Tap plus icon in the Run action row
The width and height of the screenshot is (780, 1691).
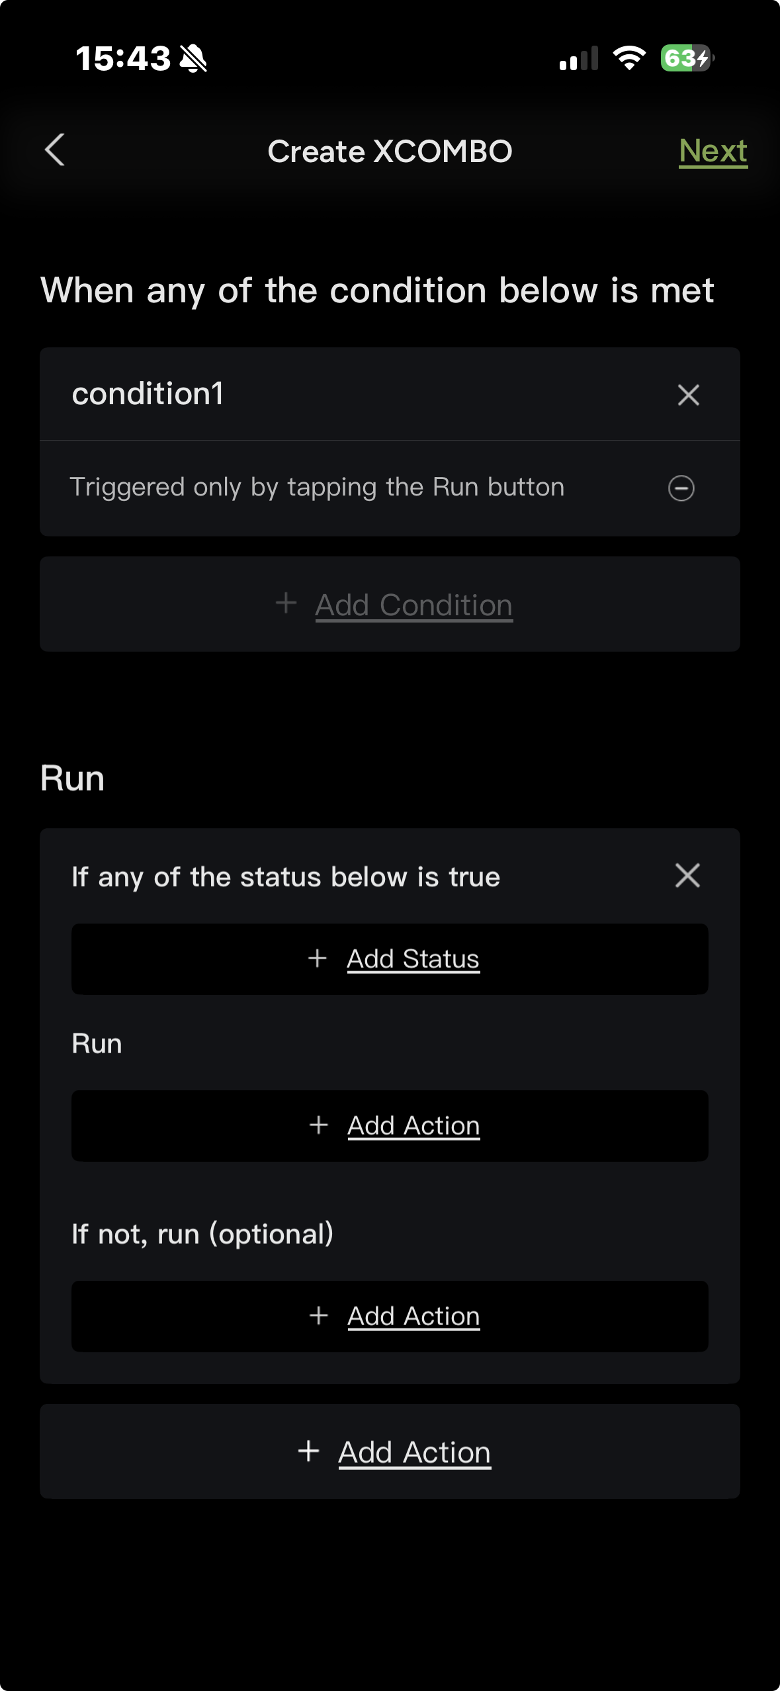coord(319,1125)
